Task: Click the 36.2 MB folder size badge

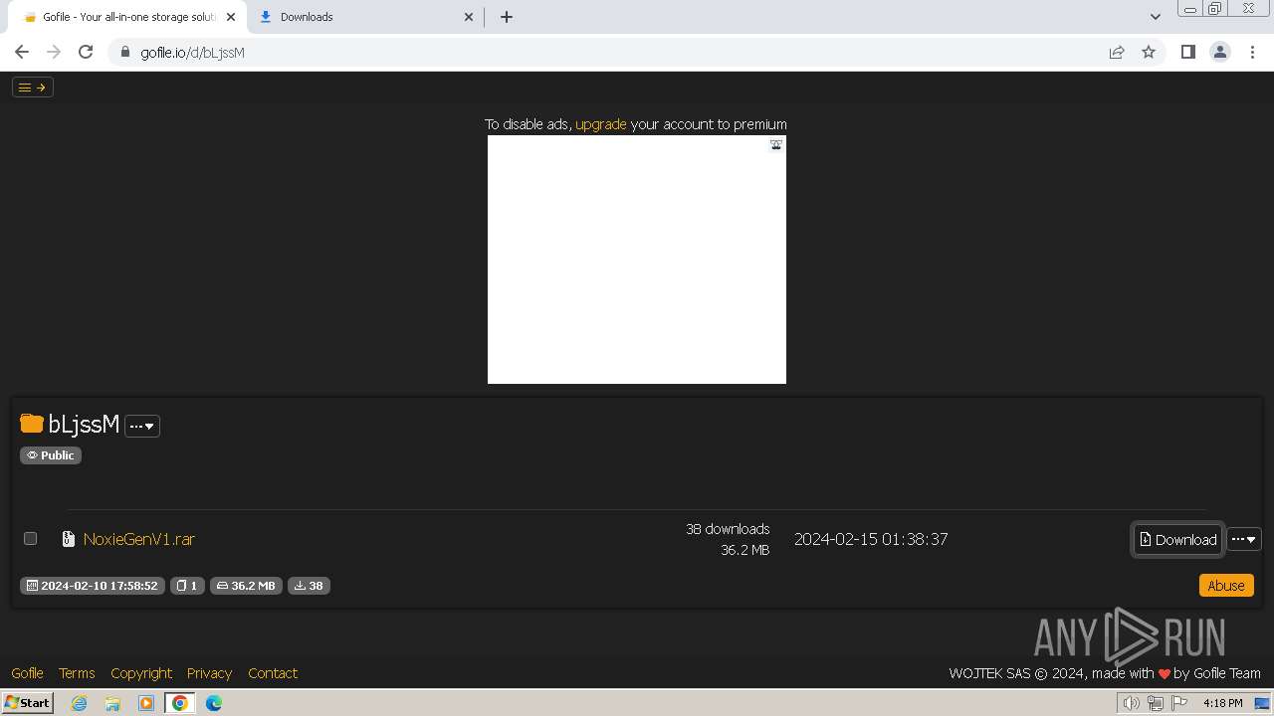Action: [246, 586]
